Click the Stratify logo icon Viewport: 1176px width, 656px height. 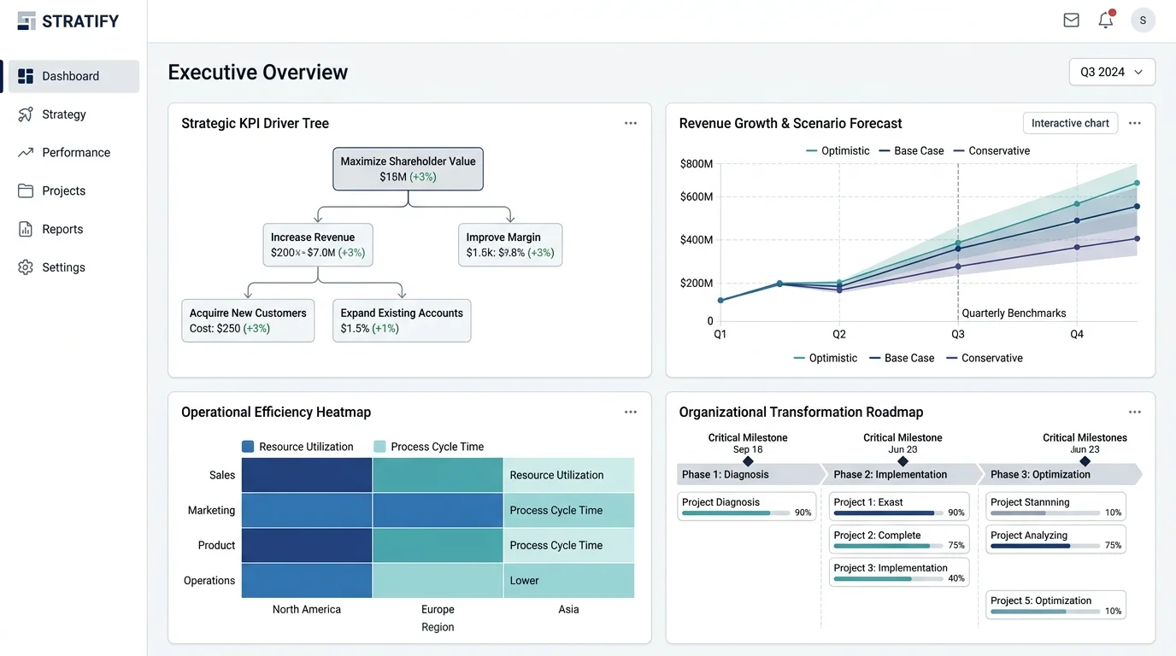26,20
